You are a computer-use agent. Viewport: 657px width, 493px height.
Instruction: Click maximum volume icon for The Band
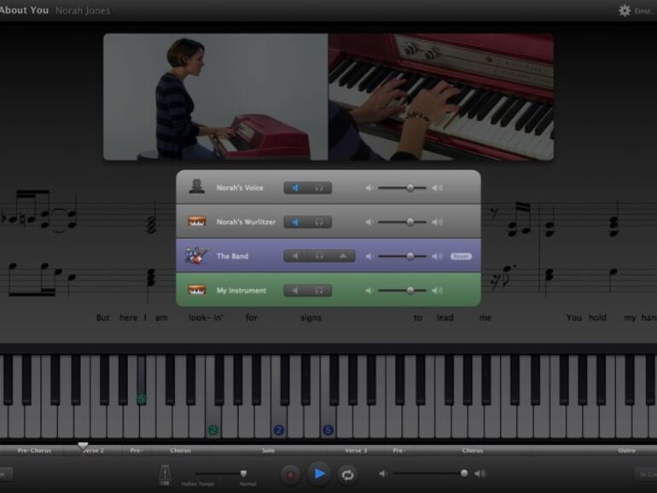click(438, 256)
